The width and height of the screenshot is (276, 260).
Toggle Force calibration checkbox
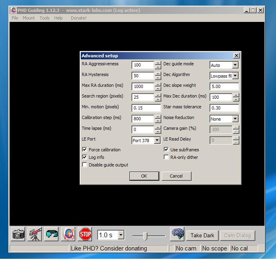[x=84, y=150]
